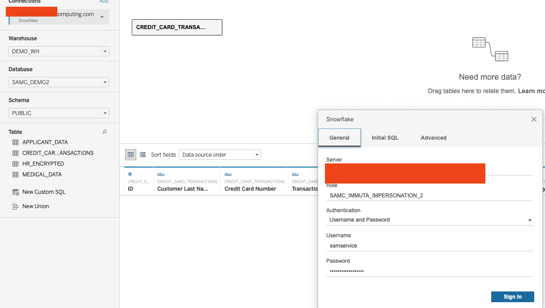The width and height of the screenshot is (545, 308).
Task: Add a new connection
Action: [x=104, y=2]
